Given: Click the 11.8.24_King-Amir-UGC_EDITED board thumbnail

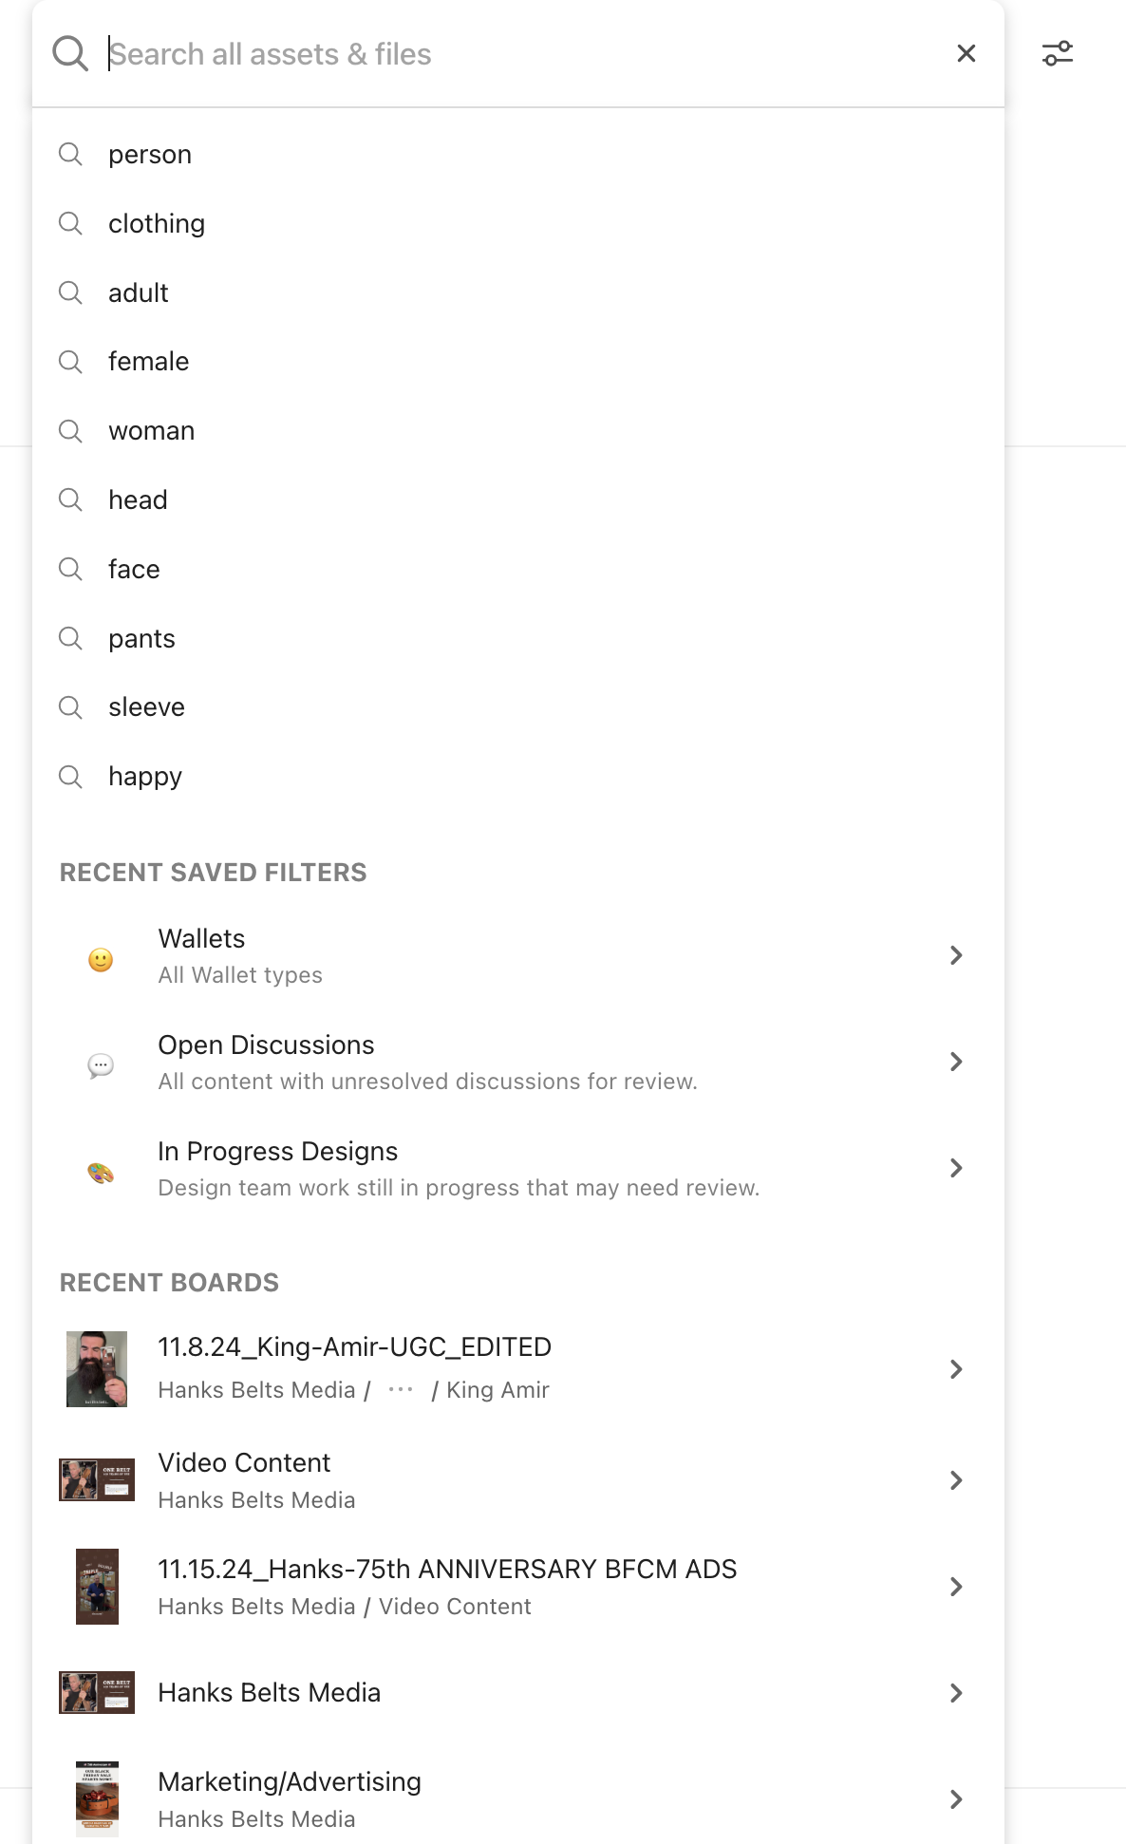Looking at the screenshot, I should click(x=98, y=1368).
